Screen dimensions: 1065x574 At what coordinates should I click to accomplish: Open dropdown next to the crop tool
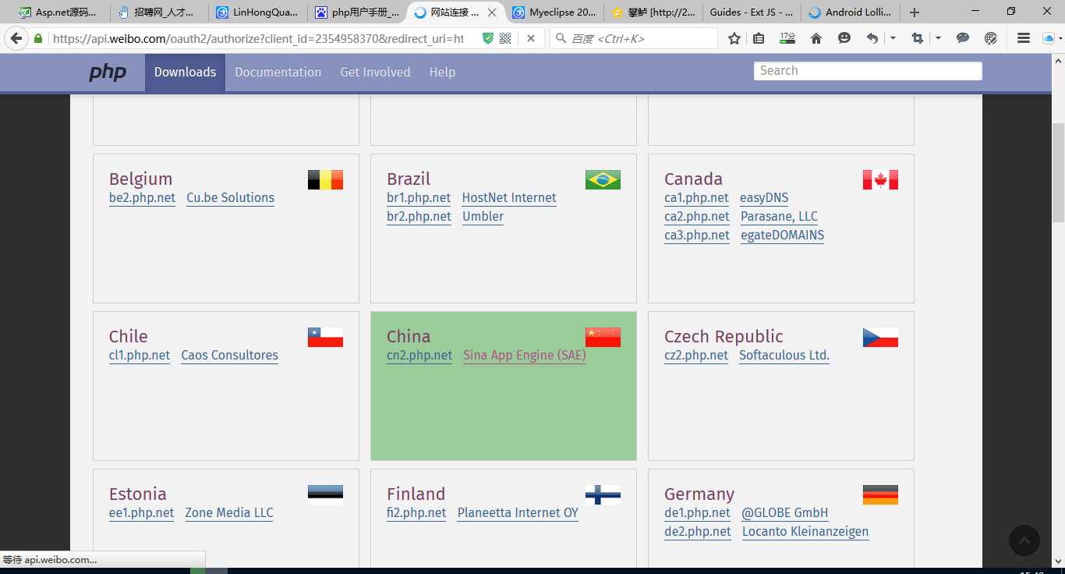[x=938, y=38]
